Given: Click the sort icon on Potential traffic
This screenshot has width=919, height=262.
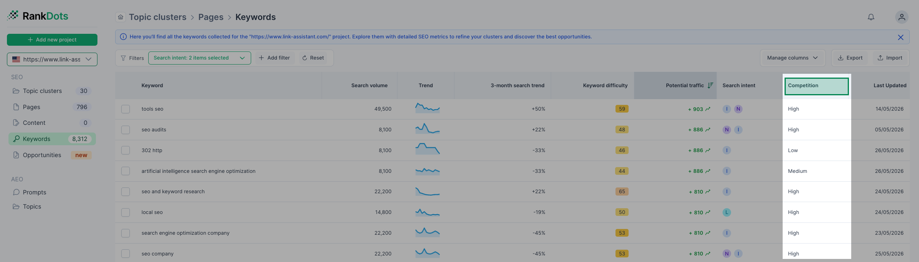Looking at the screenshot, I should (710, 85).
